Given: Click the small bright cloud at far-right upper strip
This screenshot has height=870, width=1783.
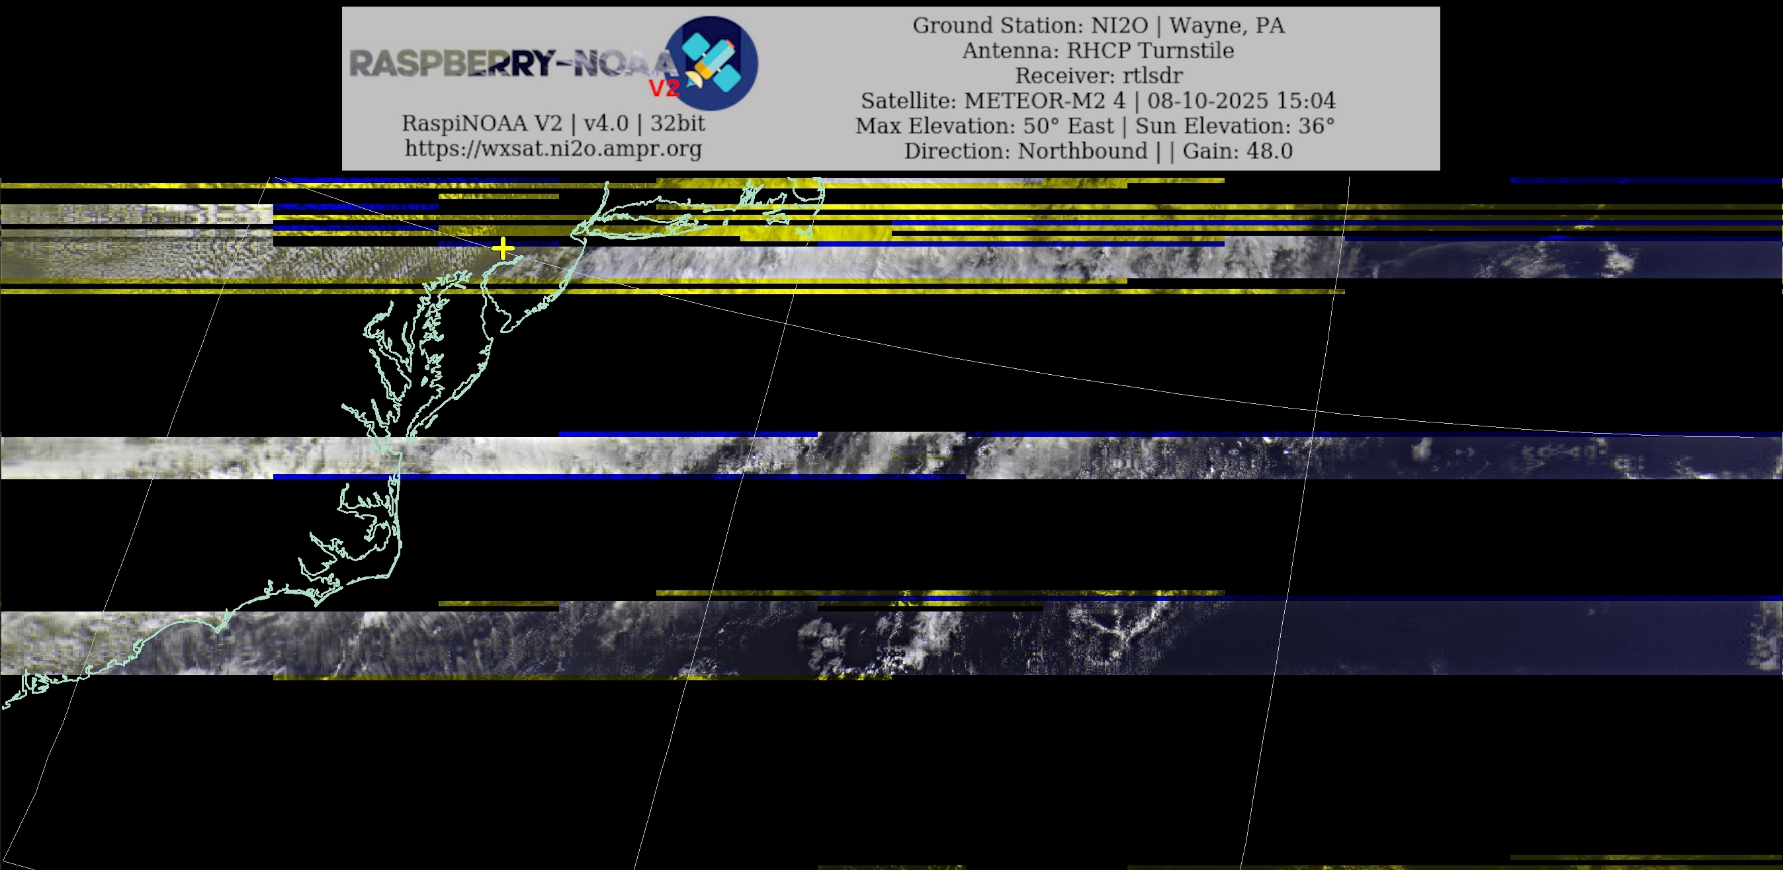Looking at the screenshot, I should click(1620, 263).
